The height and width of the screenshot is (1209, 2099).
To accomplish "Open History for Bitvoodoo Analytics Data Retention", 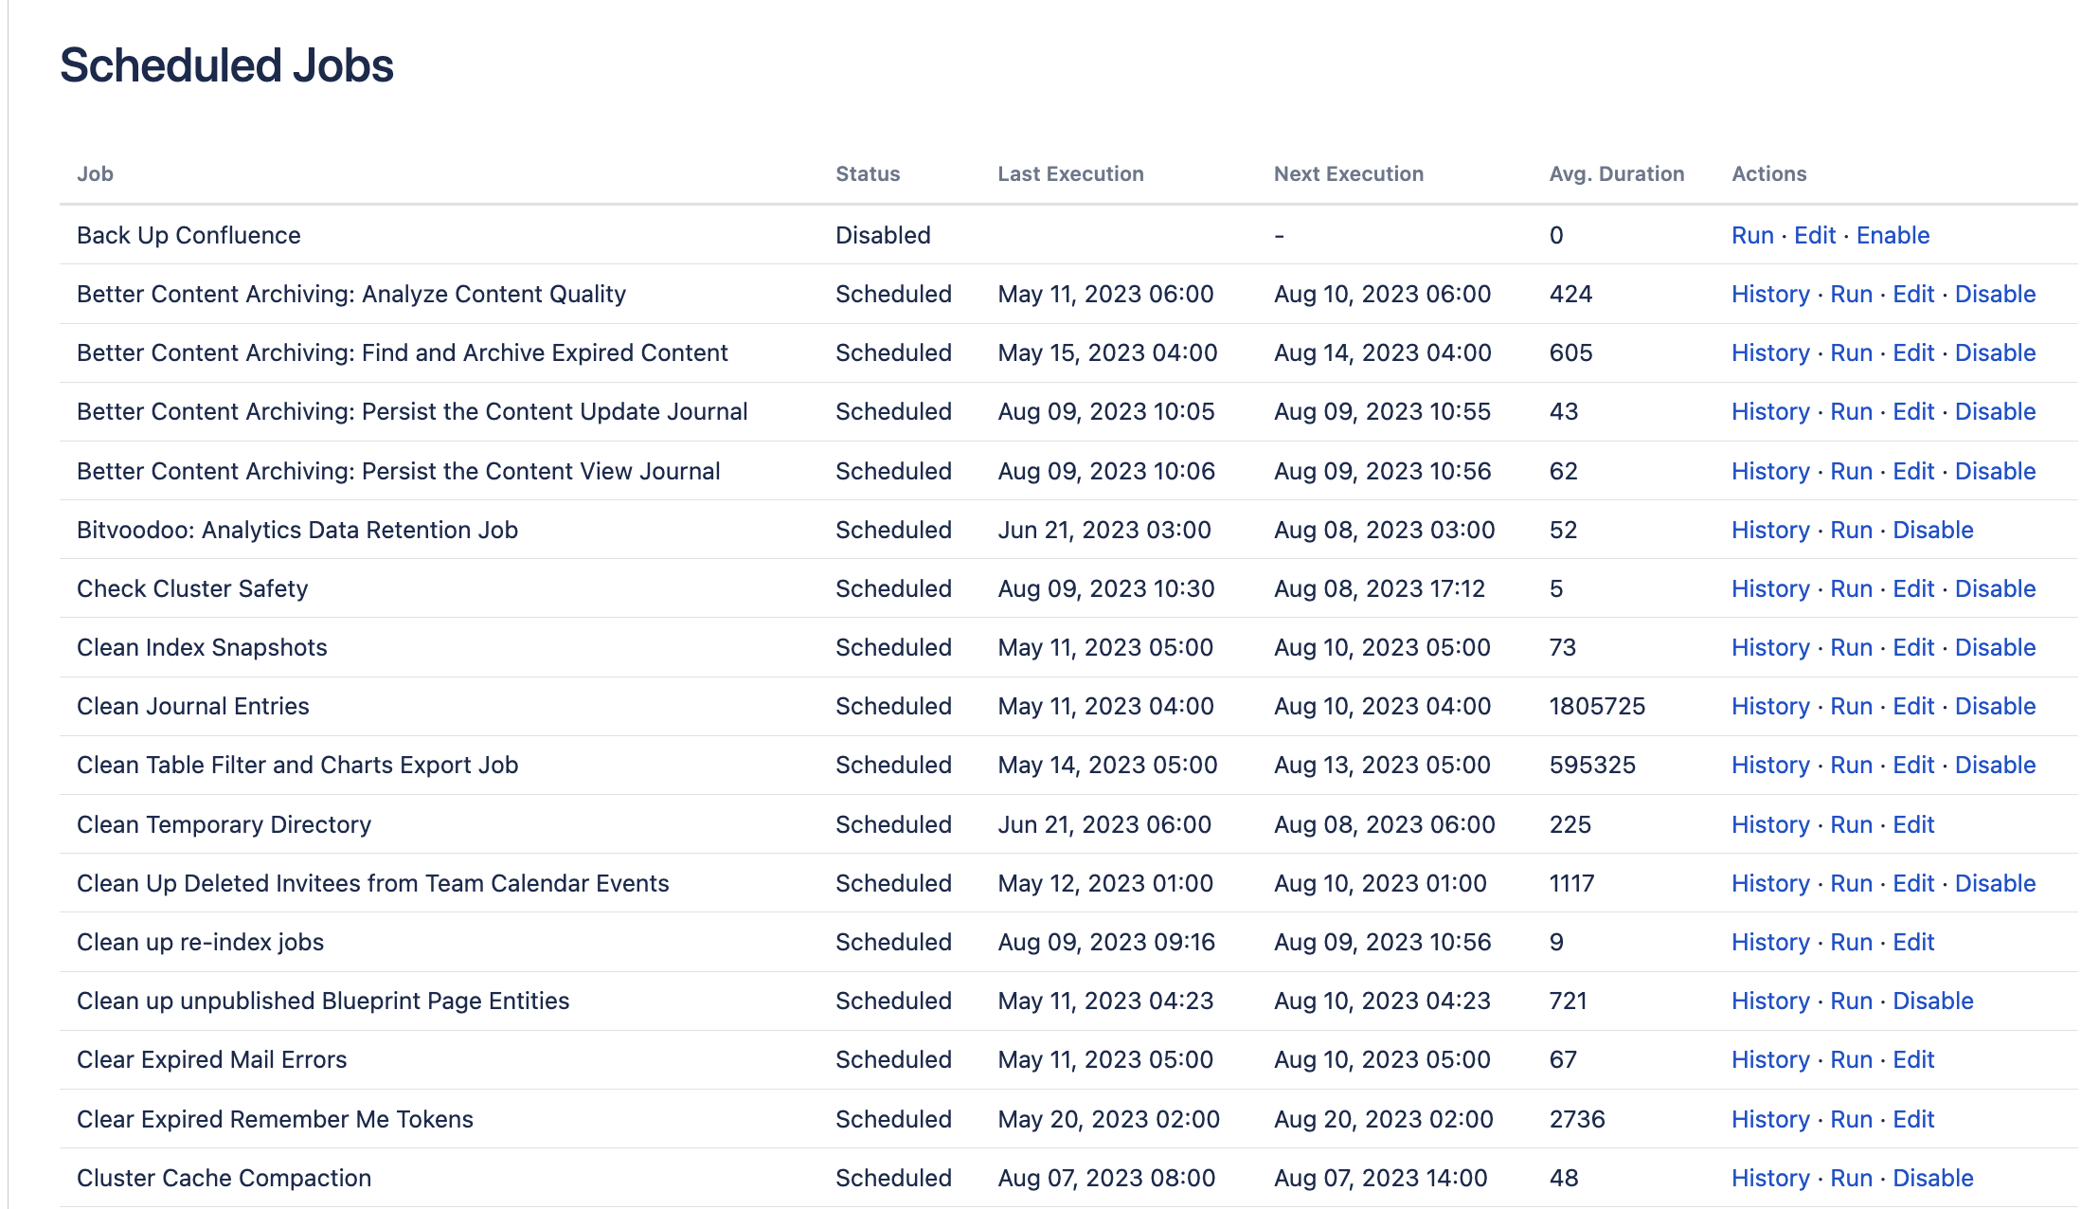I will pyautogui.click(x=1770, y=530).
